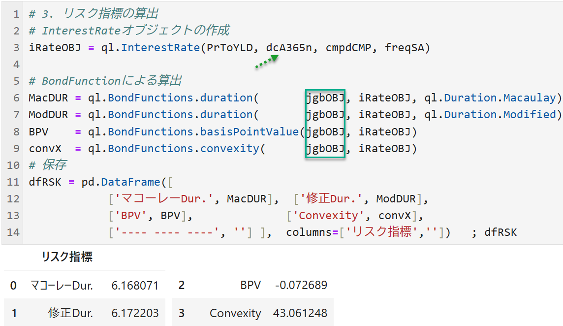Click the freqSA argument
563x326 pixels.
(405, 47)
